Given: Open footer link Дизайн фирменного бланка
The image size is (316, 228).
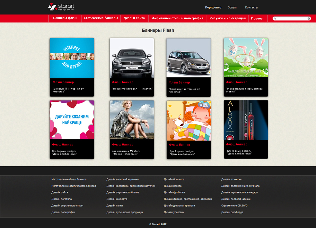Looking at the screenshot, I should (x=123, y=192).
